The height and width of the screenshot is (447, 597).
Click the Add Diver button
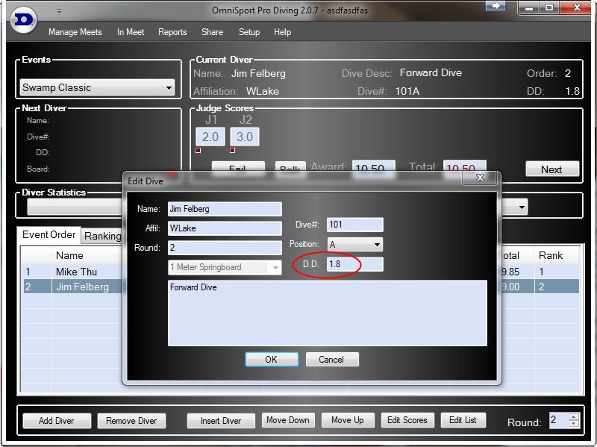click(x=56, y=420)
